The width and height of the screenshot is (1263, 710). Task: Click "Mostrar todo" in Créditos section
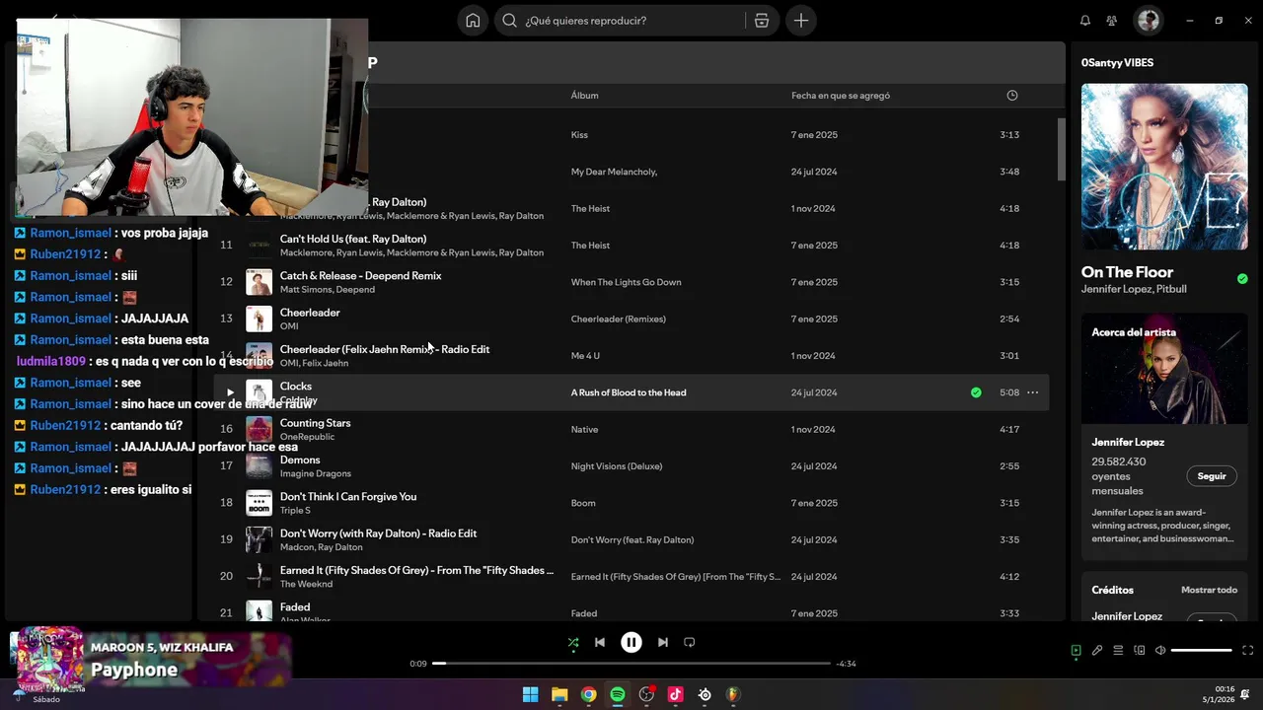pyautogui.click(x=1209, y=590)
